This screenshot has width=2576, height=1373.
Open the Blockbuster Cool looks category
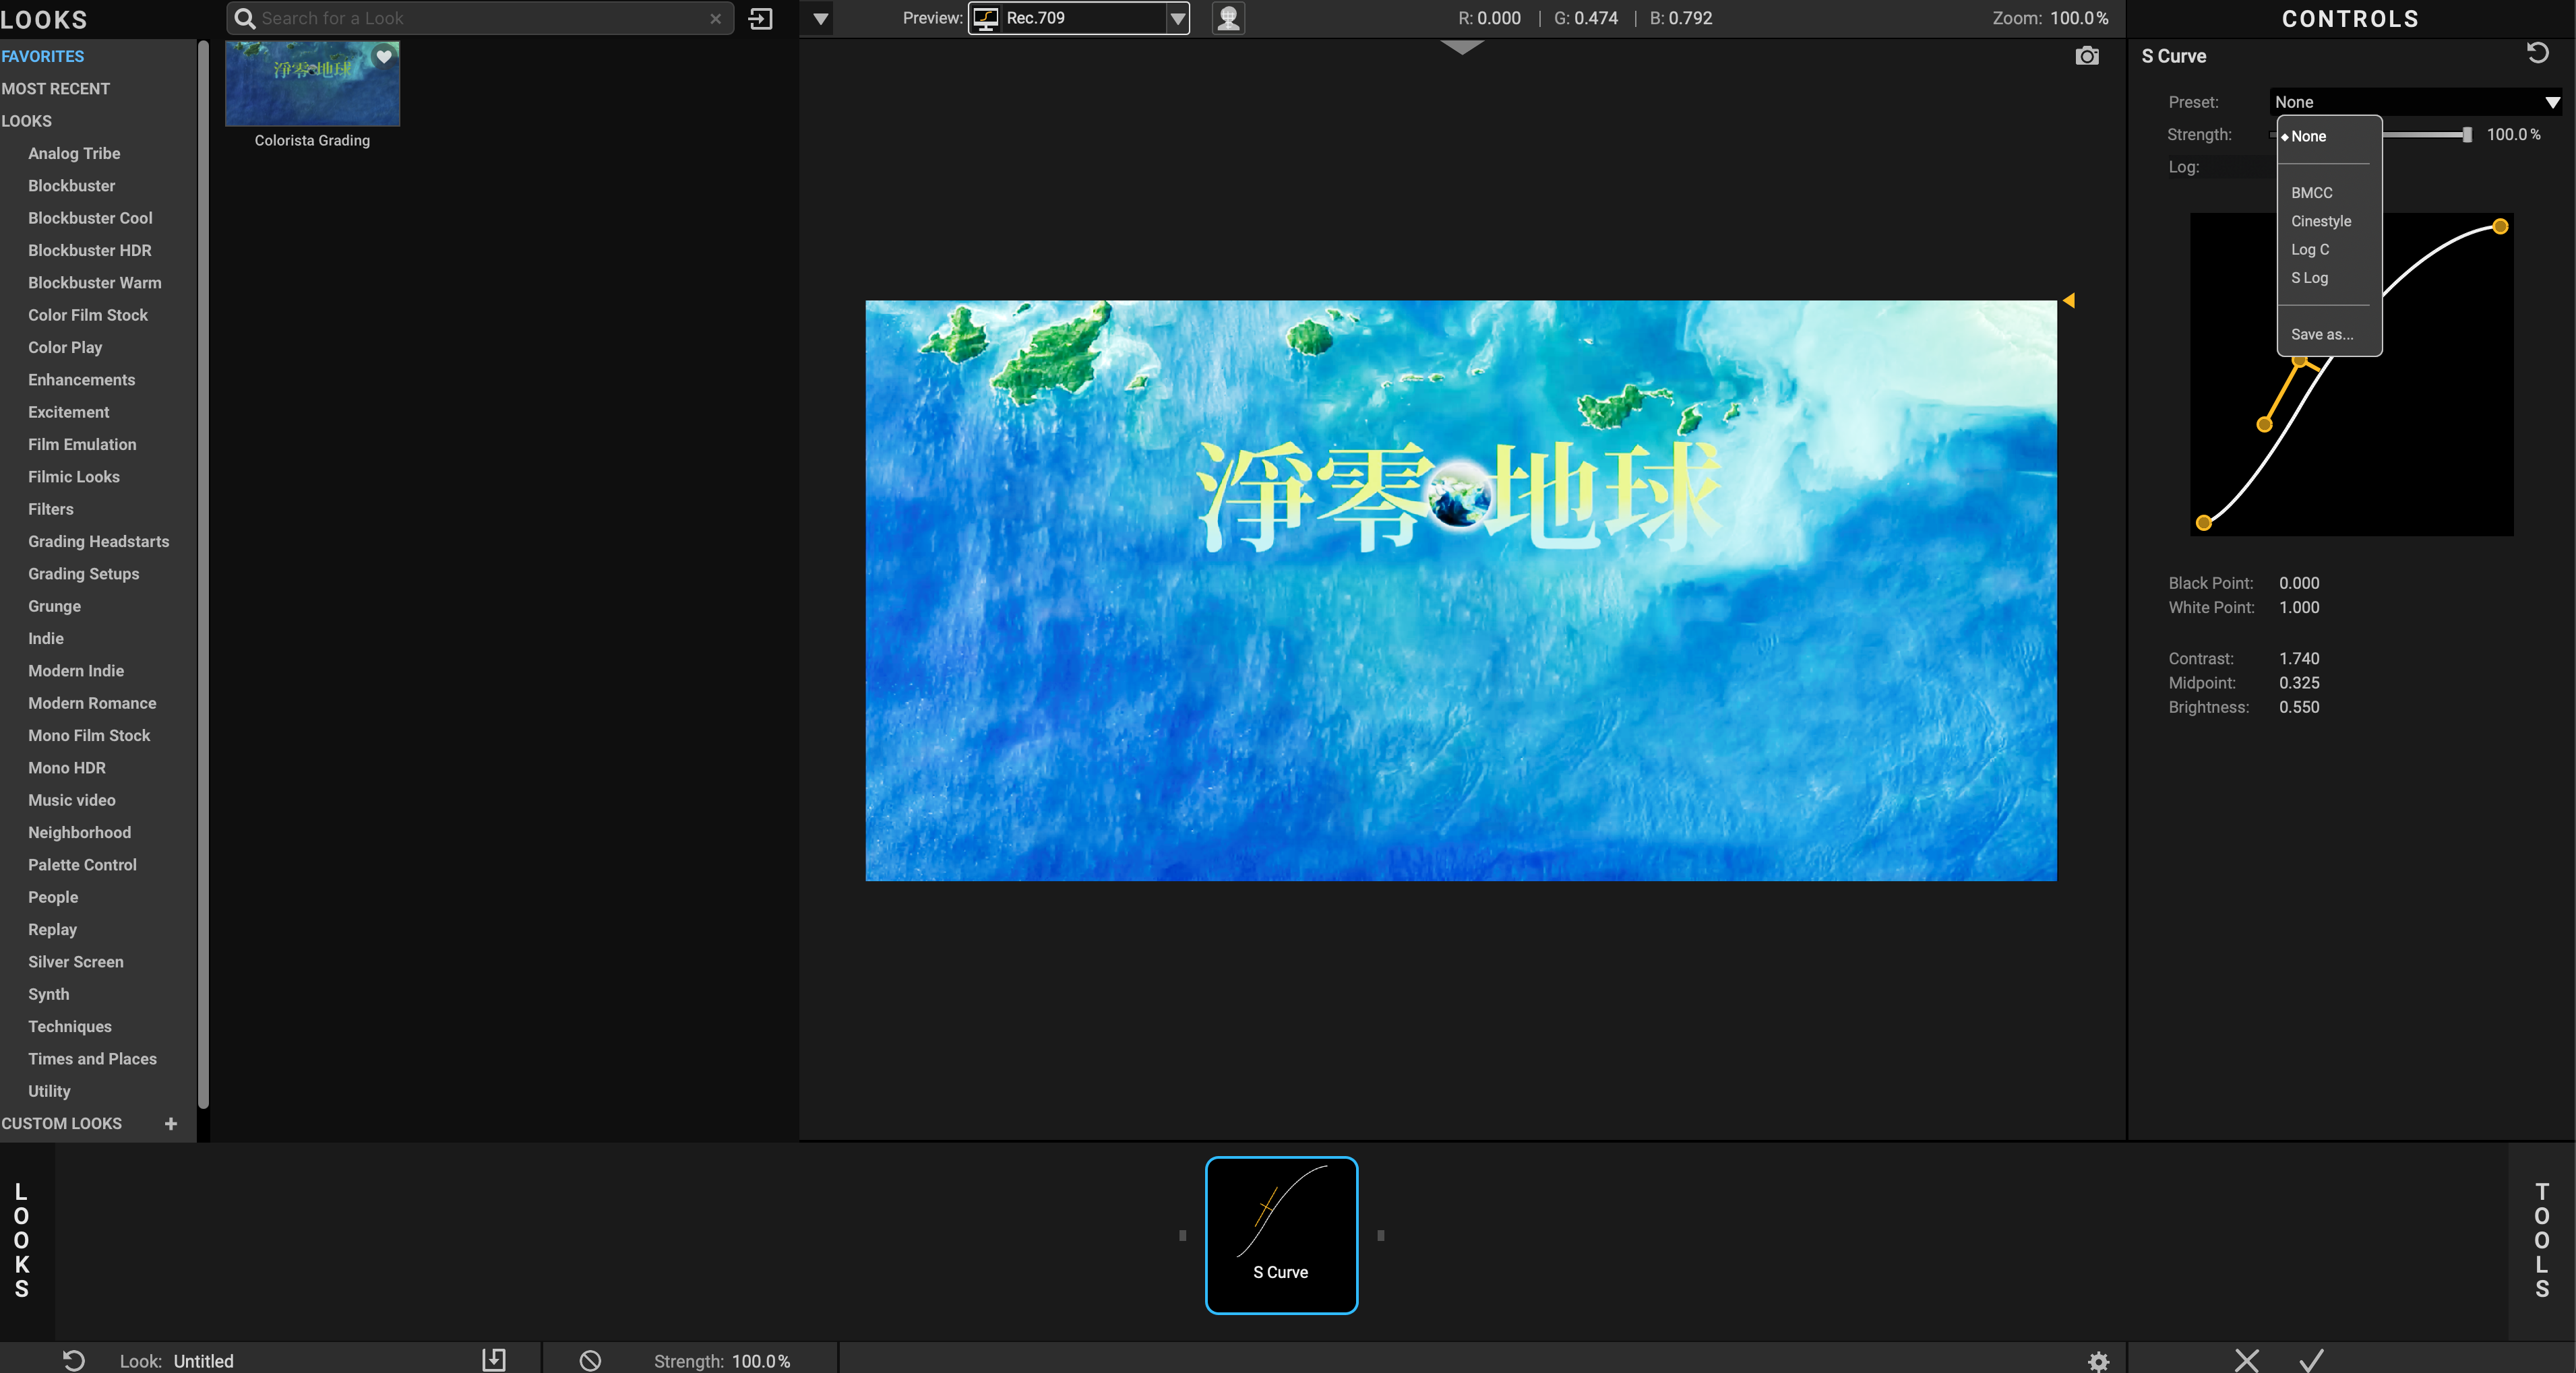(x=90, y=218)
